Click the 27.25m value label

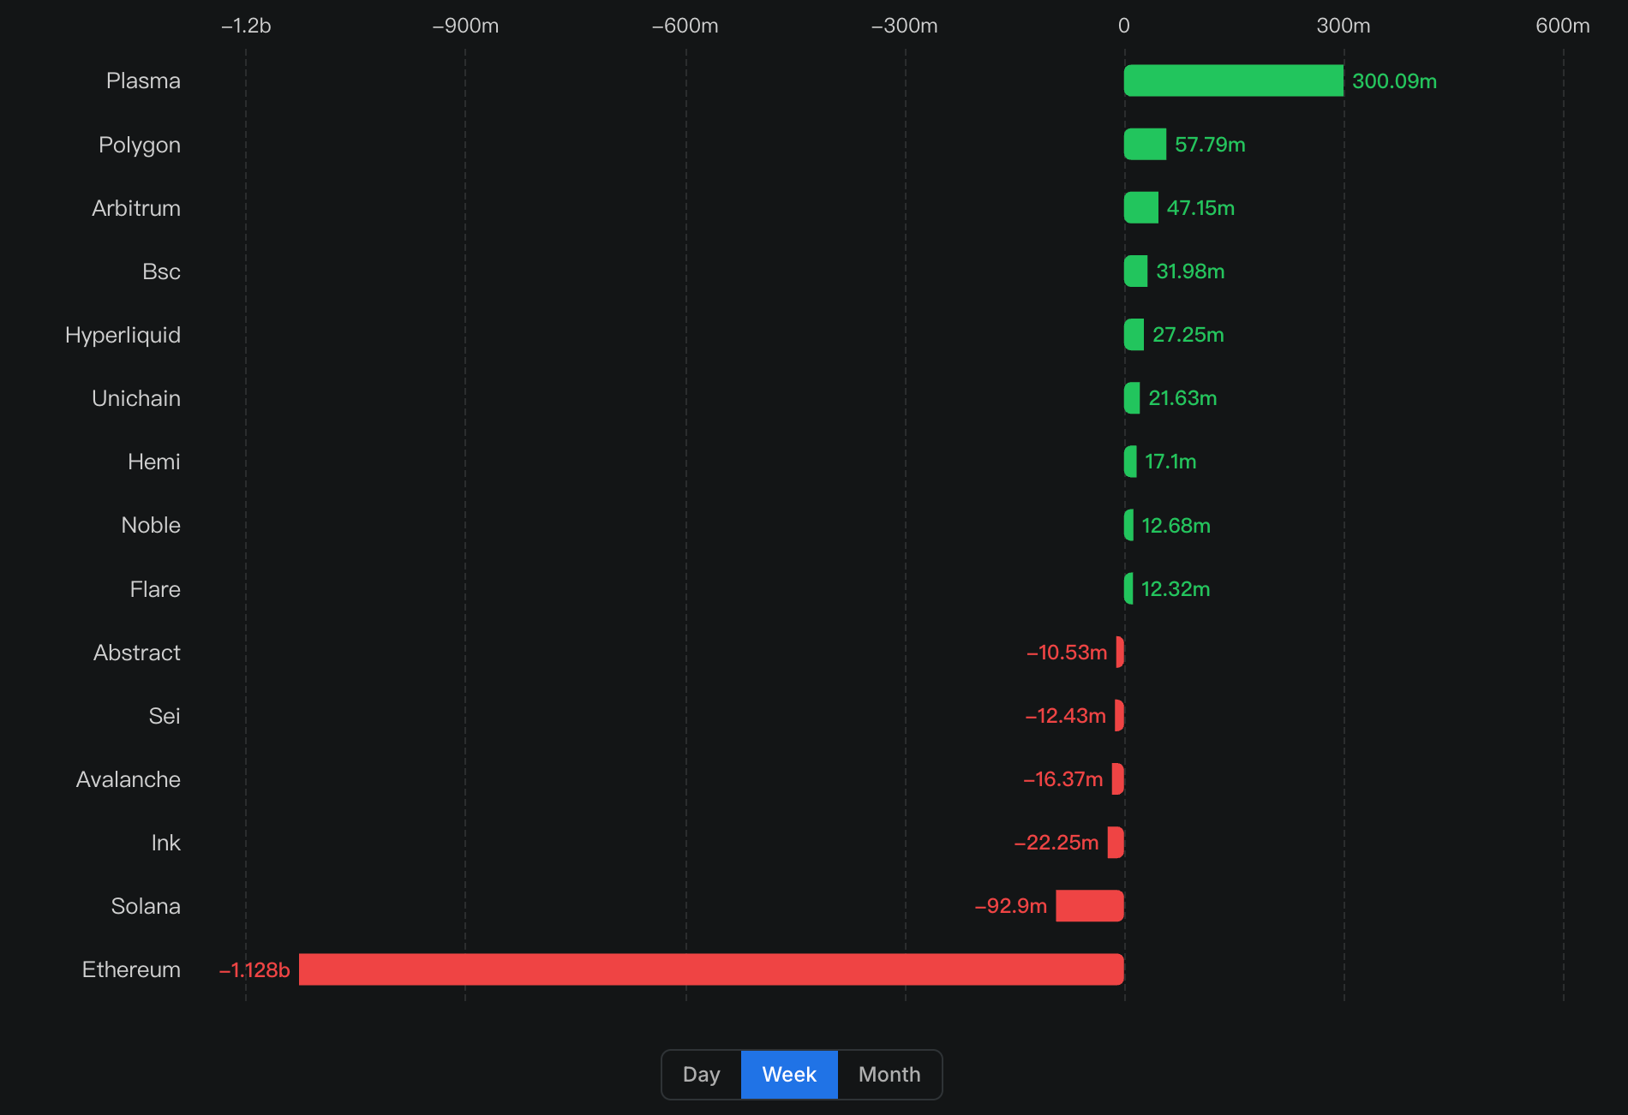tap(1188, 334)
